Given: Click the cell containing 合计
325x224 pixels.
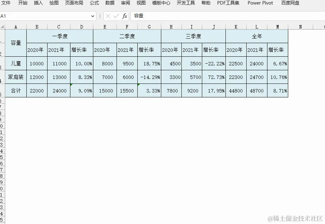Looking at the screenshot, I should [16, 91].
